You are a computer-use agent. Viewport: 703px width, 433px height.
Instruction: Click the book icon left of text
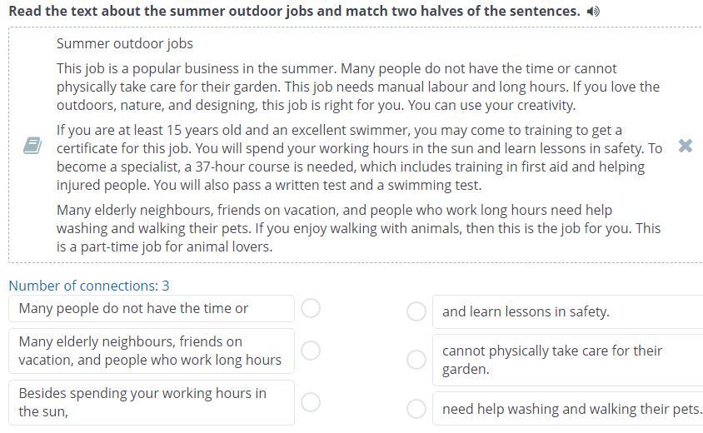(32, 146)
